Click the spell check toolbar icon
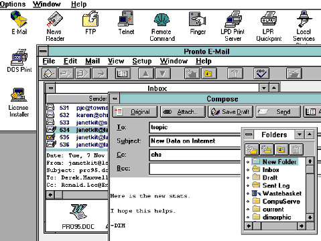Image resolution: width=321 pixels, height=241 pixels. pyautogui.click(x=261, y=74)
